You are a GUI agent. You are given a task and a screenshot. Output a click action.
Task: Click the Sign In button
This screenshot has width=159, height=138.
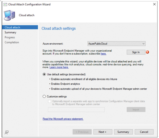pos(136,52)
